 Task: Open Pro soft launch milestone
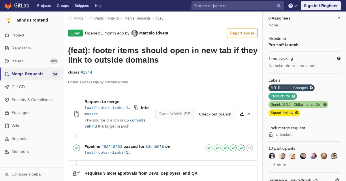pyautogui.click(x=283, y=45)
